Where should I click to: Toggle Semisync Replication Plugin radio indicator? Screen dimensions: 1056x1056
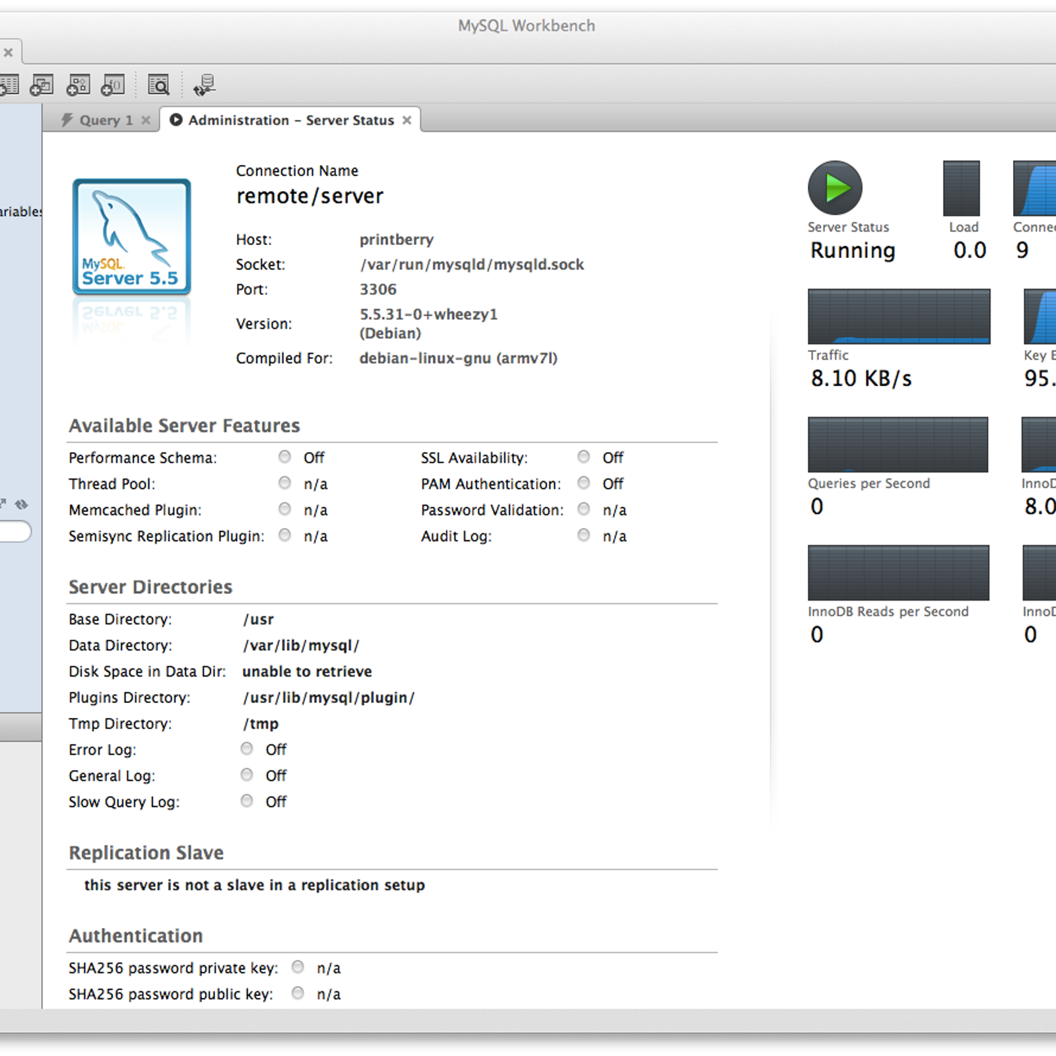pos(284,535)
